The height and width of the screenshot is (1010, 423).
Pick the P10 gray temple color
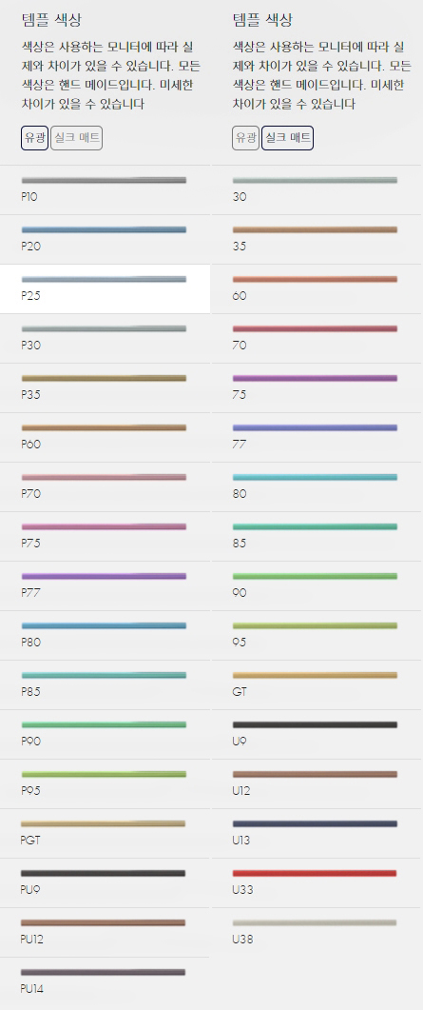click(105, 190)
